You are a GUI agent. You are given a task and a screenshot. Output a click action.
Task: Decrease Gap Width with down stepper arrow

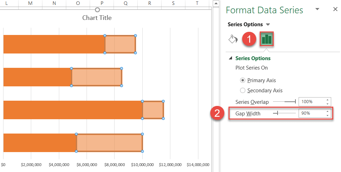click(x=328, y=115)
